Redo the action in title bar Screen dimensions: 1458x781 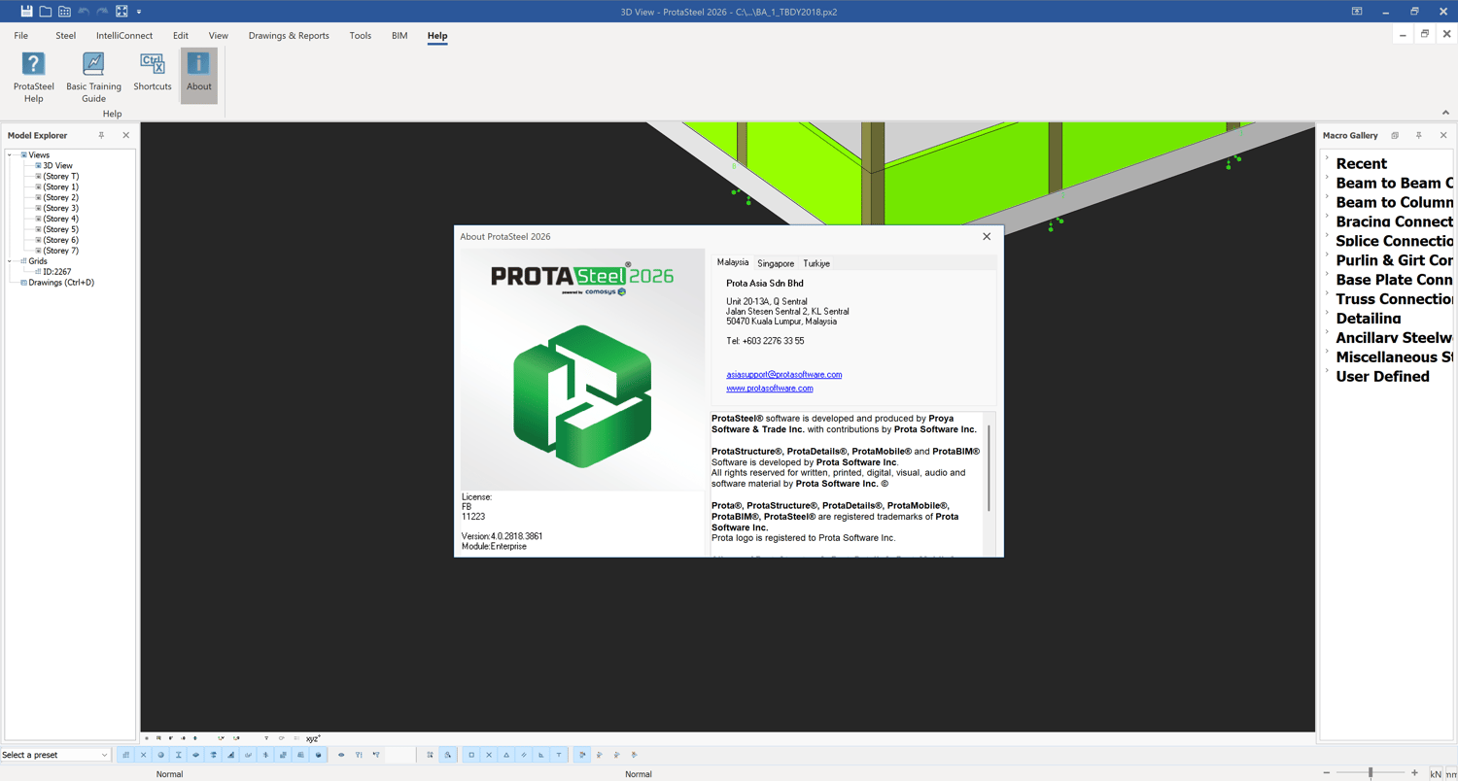coord(102,12)
